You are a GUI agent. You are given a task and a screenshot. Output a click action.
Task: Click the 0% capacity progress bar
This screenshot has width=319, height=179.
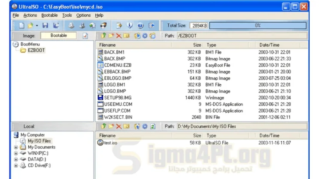(258, 25)
